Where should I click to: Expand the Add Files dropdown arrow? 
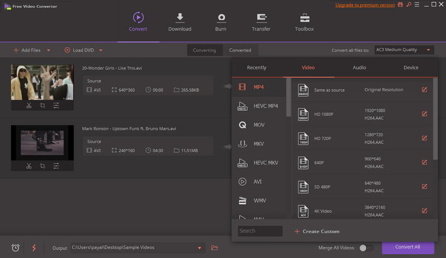tap(49, 50)
